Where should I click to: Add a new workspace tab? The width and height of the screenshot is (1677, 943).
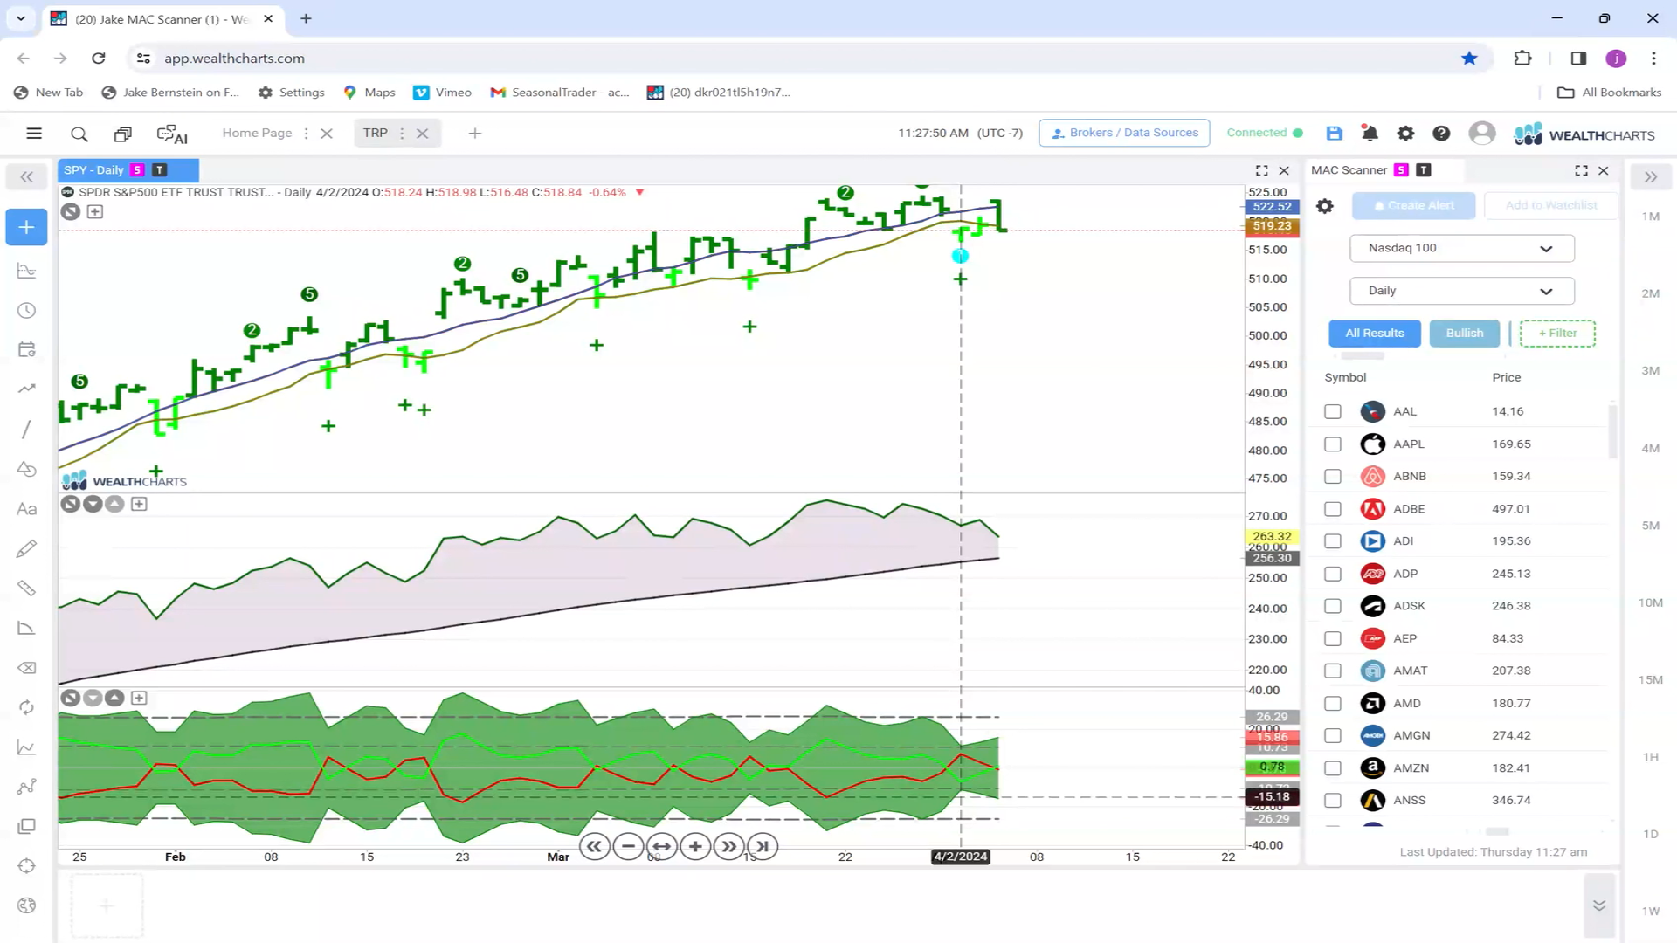(474, 134)
